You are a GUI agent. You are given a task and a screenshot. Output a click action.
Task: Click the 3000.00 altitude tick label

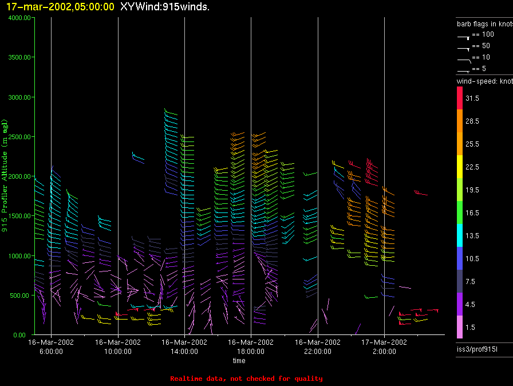[x=19, y=97]
